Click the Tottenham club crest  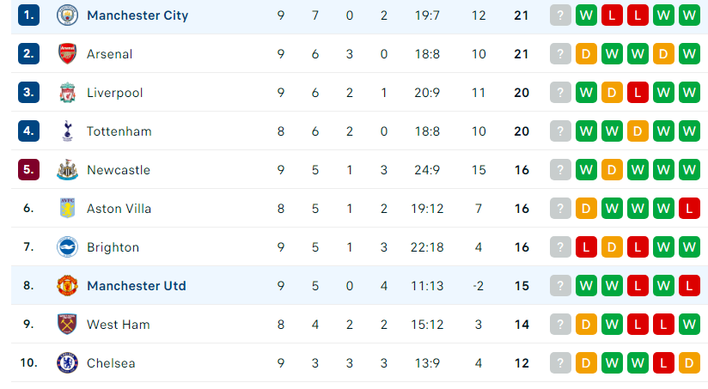67,131
